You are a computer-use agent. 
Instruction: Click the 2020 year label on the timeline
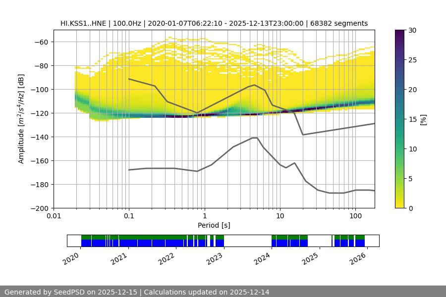pyautogui.click(x=72, y=258)
